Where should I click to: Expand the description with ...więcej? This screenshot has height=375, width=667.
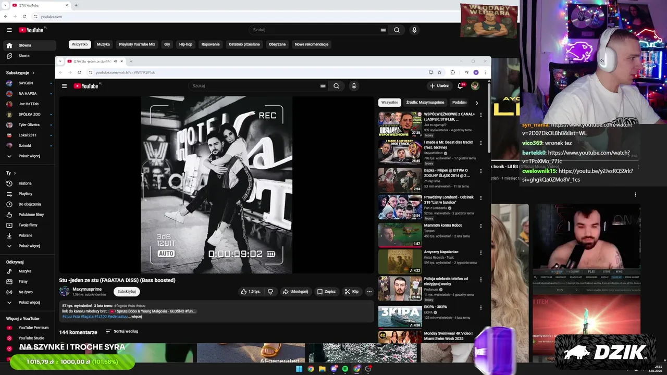(135, 316)
